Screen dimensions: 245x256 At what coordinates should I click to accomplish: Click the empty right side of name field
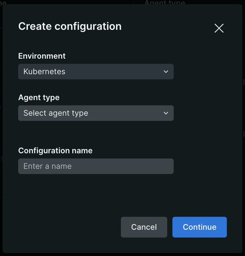pos(156,166)
